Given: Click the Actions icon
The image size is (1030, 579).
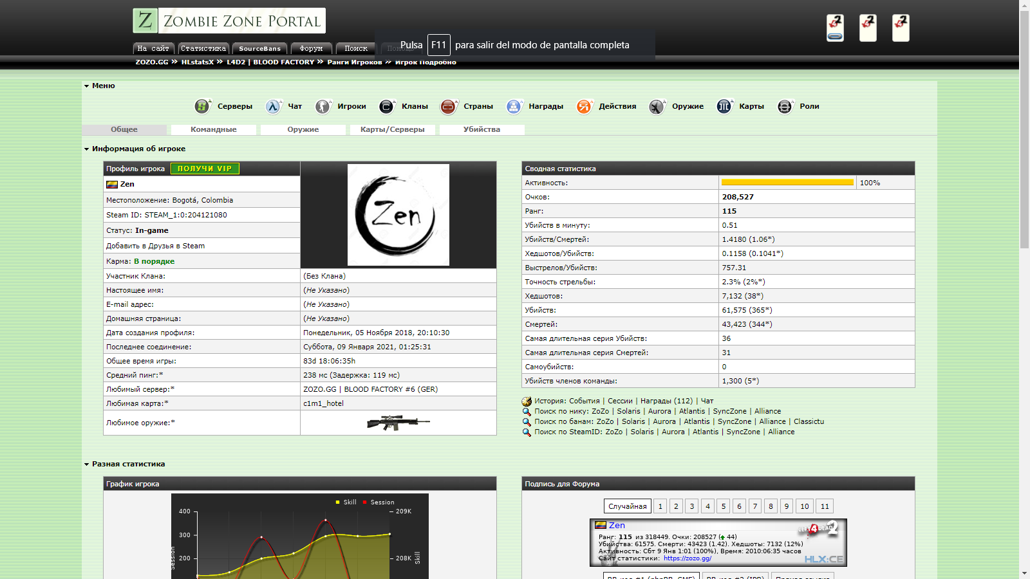Looking at the screenshot, I should (x=584, y=106).
